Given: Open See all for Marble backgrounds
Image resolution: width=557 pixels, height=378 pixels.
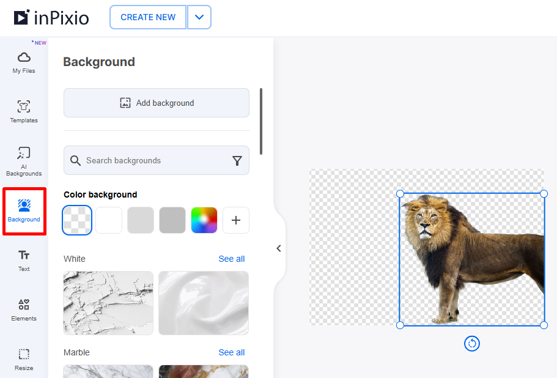Looking at the screenshot, I should click(x=231, y=352).
